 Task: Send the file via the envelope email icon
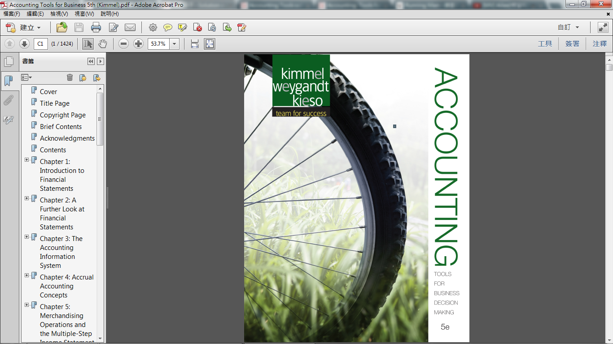click(x=130, y=27)
